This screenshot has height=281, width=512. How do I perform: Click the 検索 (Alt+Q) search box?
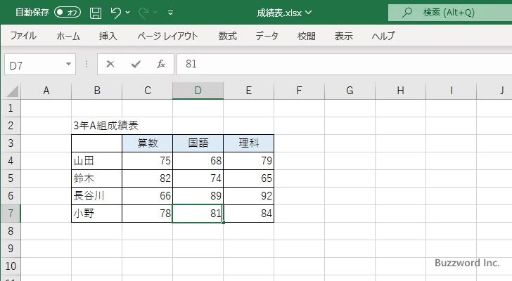[x=450, y=13]
